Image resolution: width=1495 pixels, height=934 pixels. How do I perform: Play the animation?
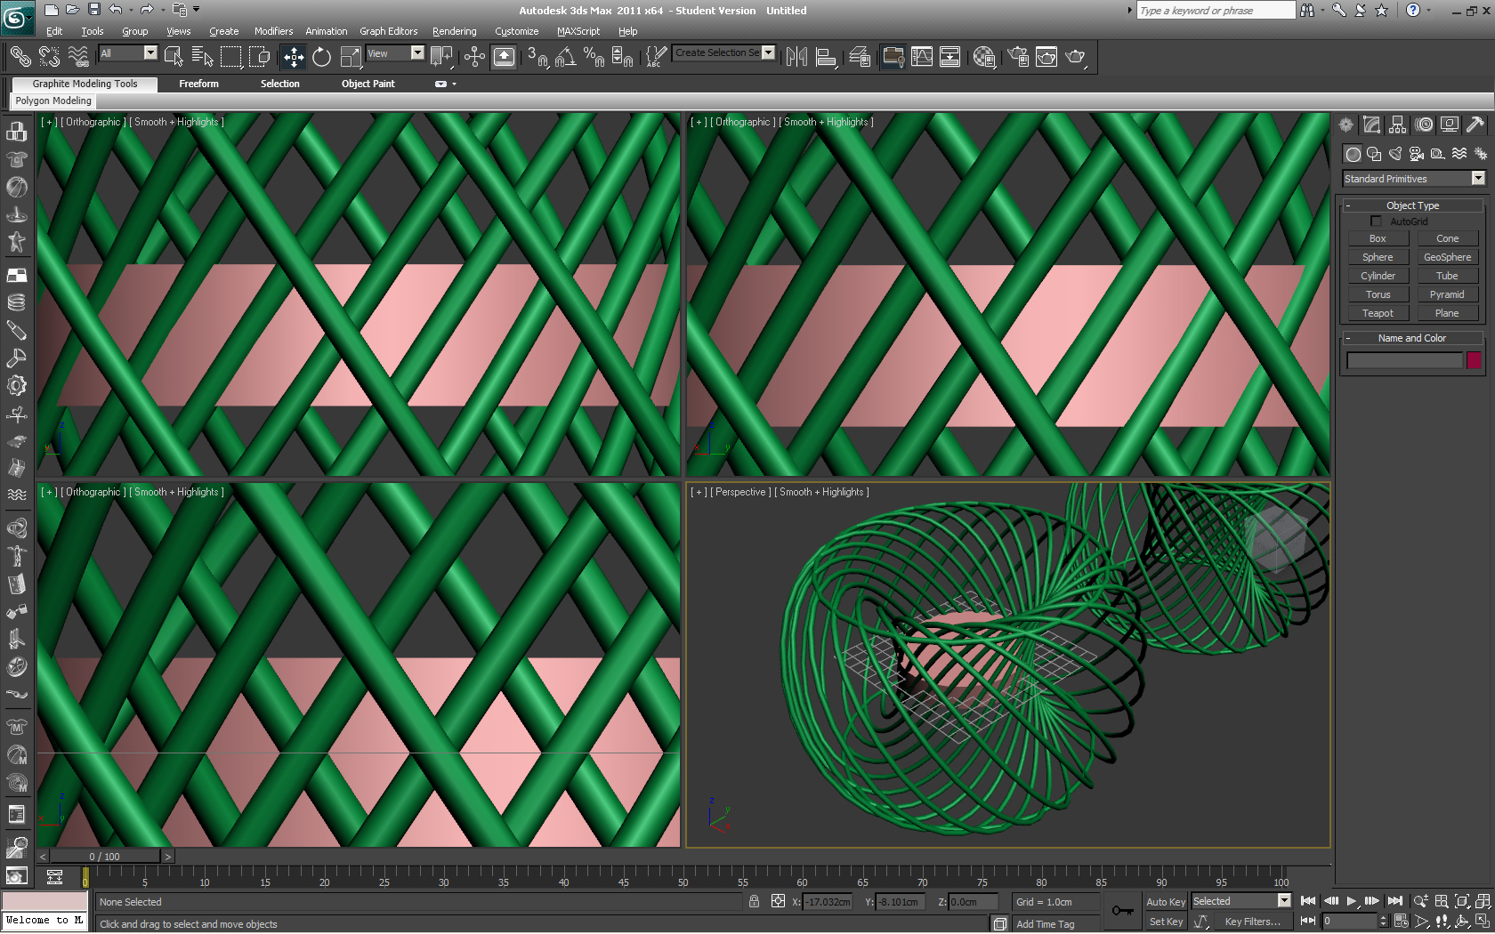point(1352,901)
